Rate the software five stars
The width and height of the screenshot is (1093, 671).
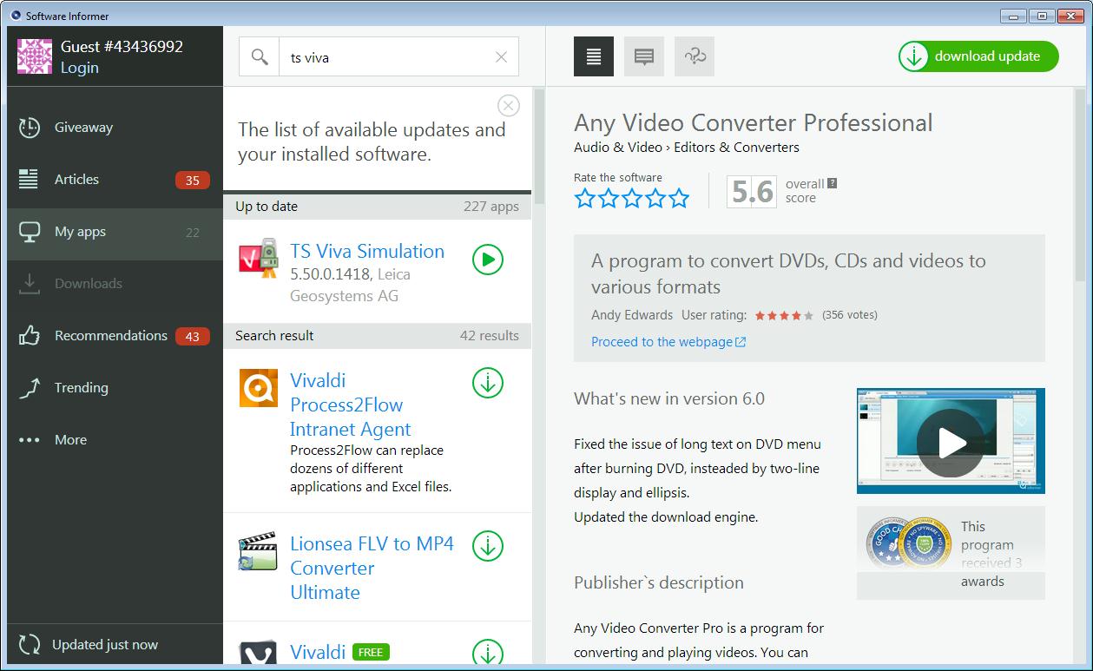(x=679, y=199)
